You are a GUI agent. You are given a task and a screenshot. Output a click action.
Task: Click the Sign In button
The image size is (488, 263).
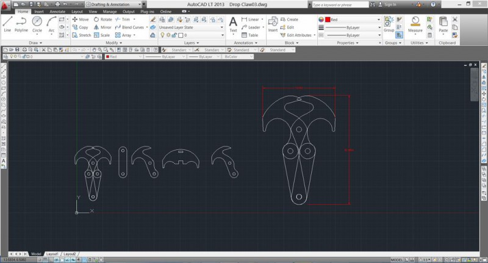(x=387, y=4)
